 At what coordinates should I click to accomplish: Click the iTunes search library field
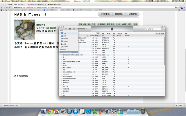point(153,29)
